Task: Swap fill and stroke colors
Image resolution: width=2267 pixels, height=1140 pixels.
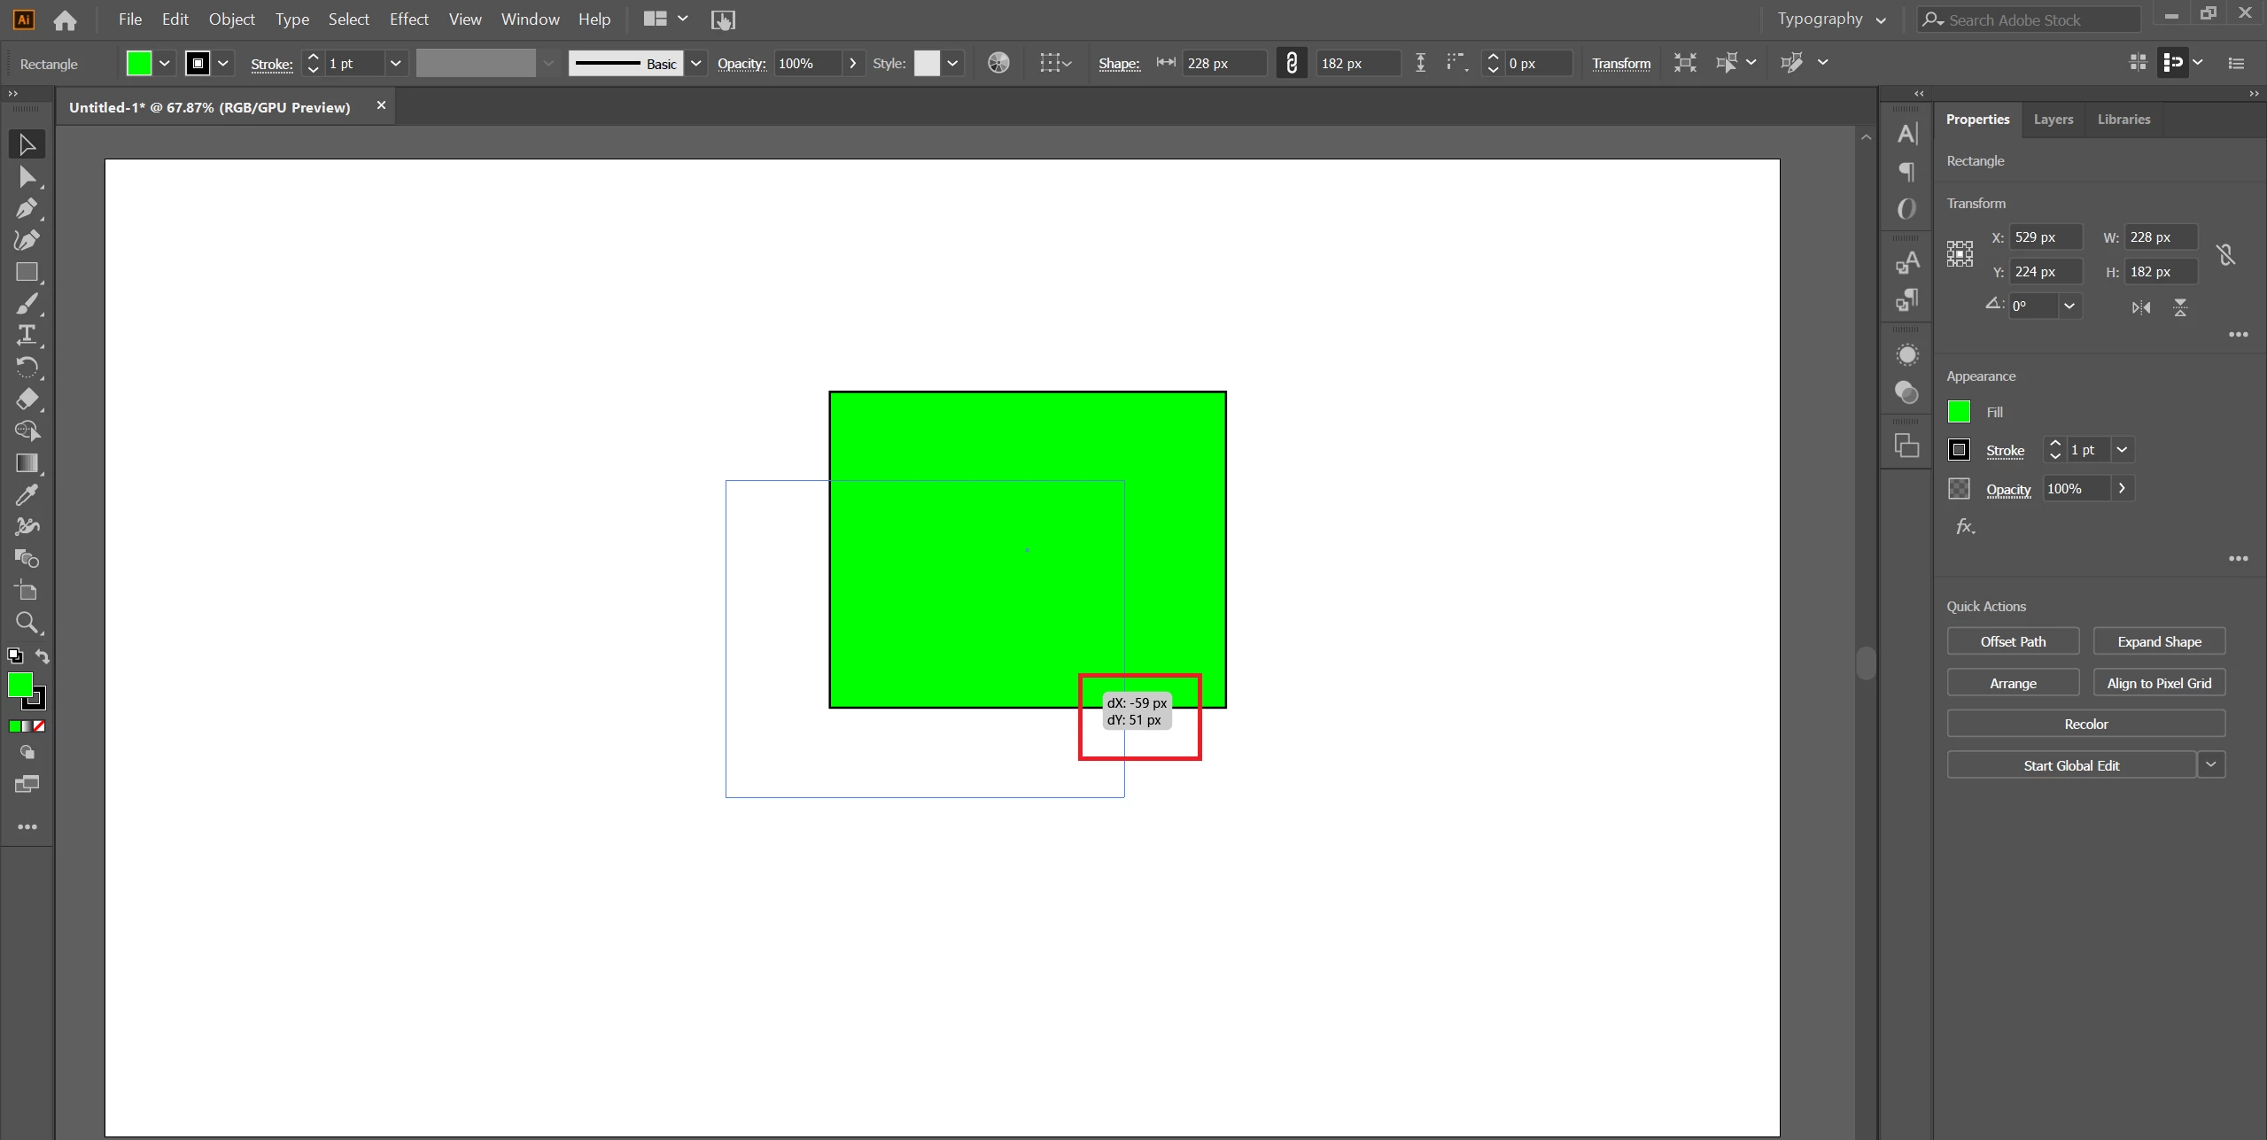Action: tap(42, 656)
